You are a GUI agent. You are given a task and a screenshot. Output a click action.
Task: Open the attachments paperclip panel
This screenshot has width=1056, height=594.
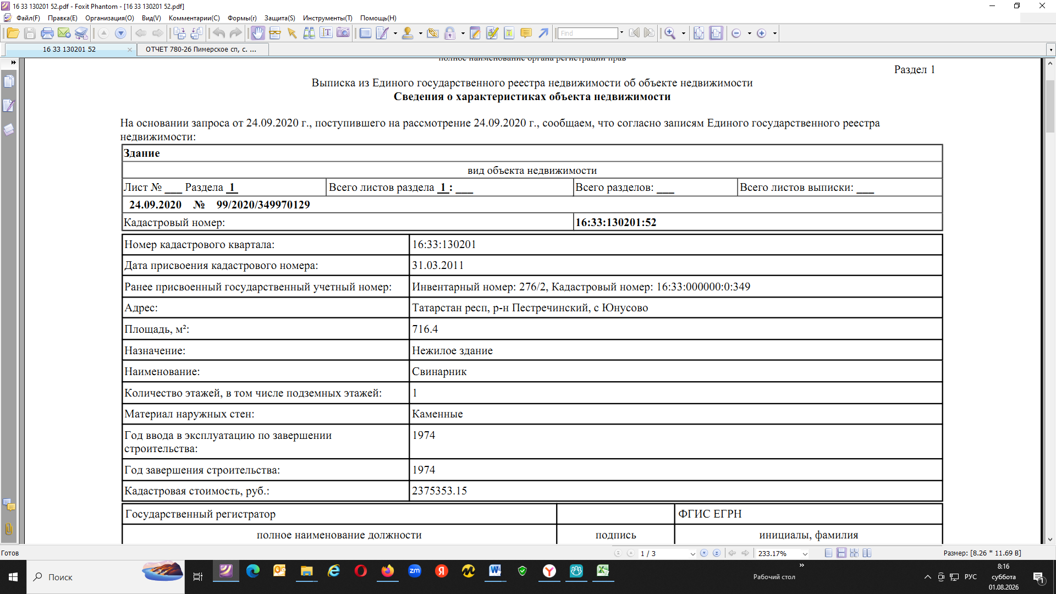coord(9,529)
